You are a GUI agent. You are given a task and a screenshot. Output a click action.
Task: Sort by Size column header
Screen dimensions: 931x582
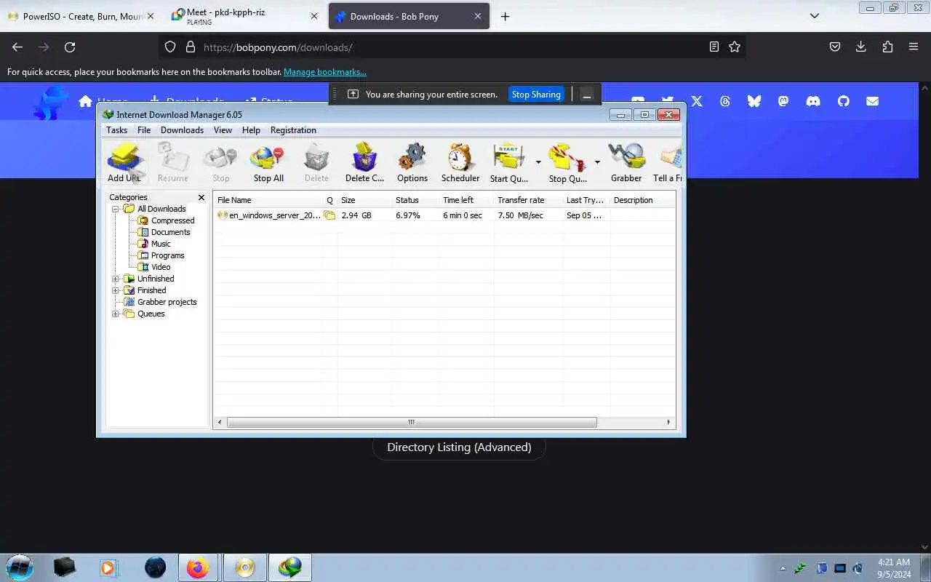click(364, 200)
